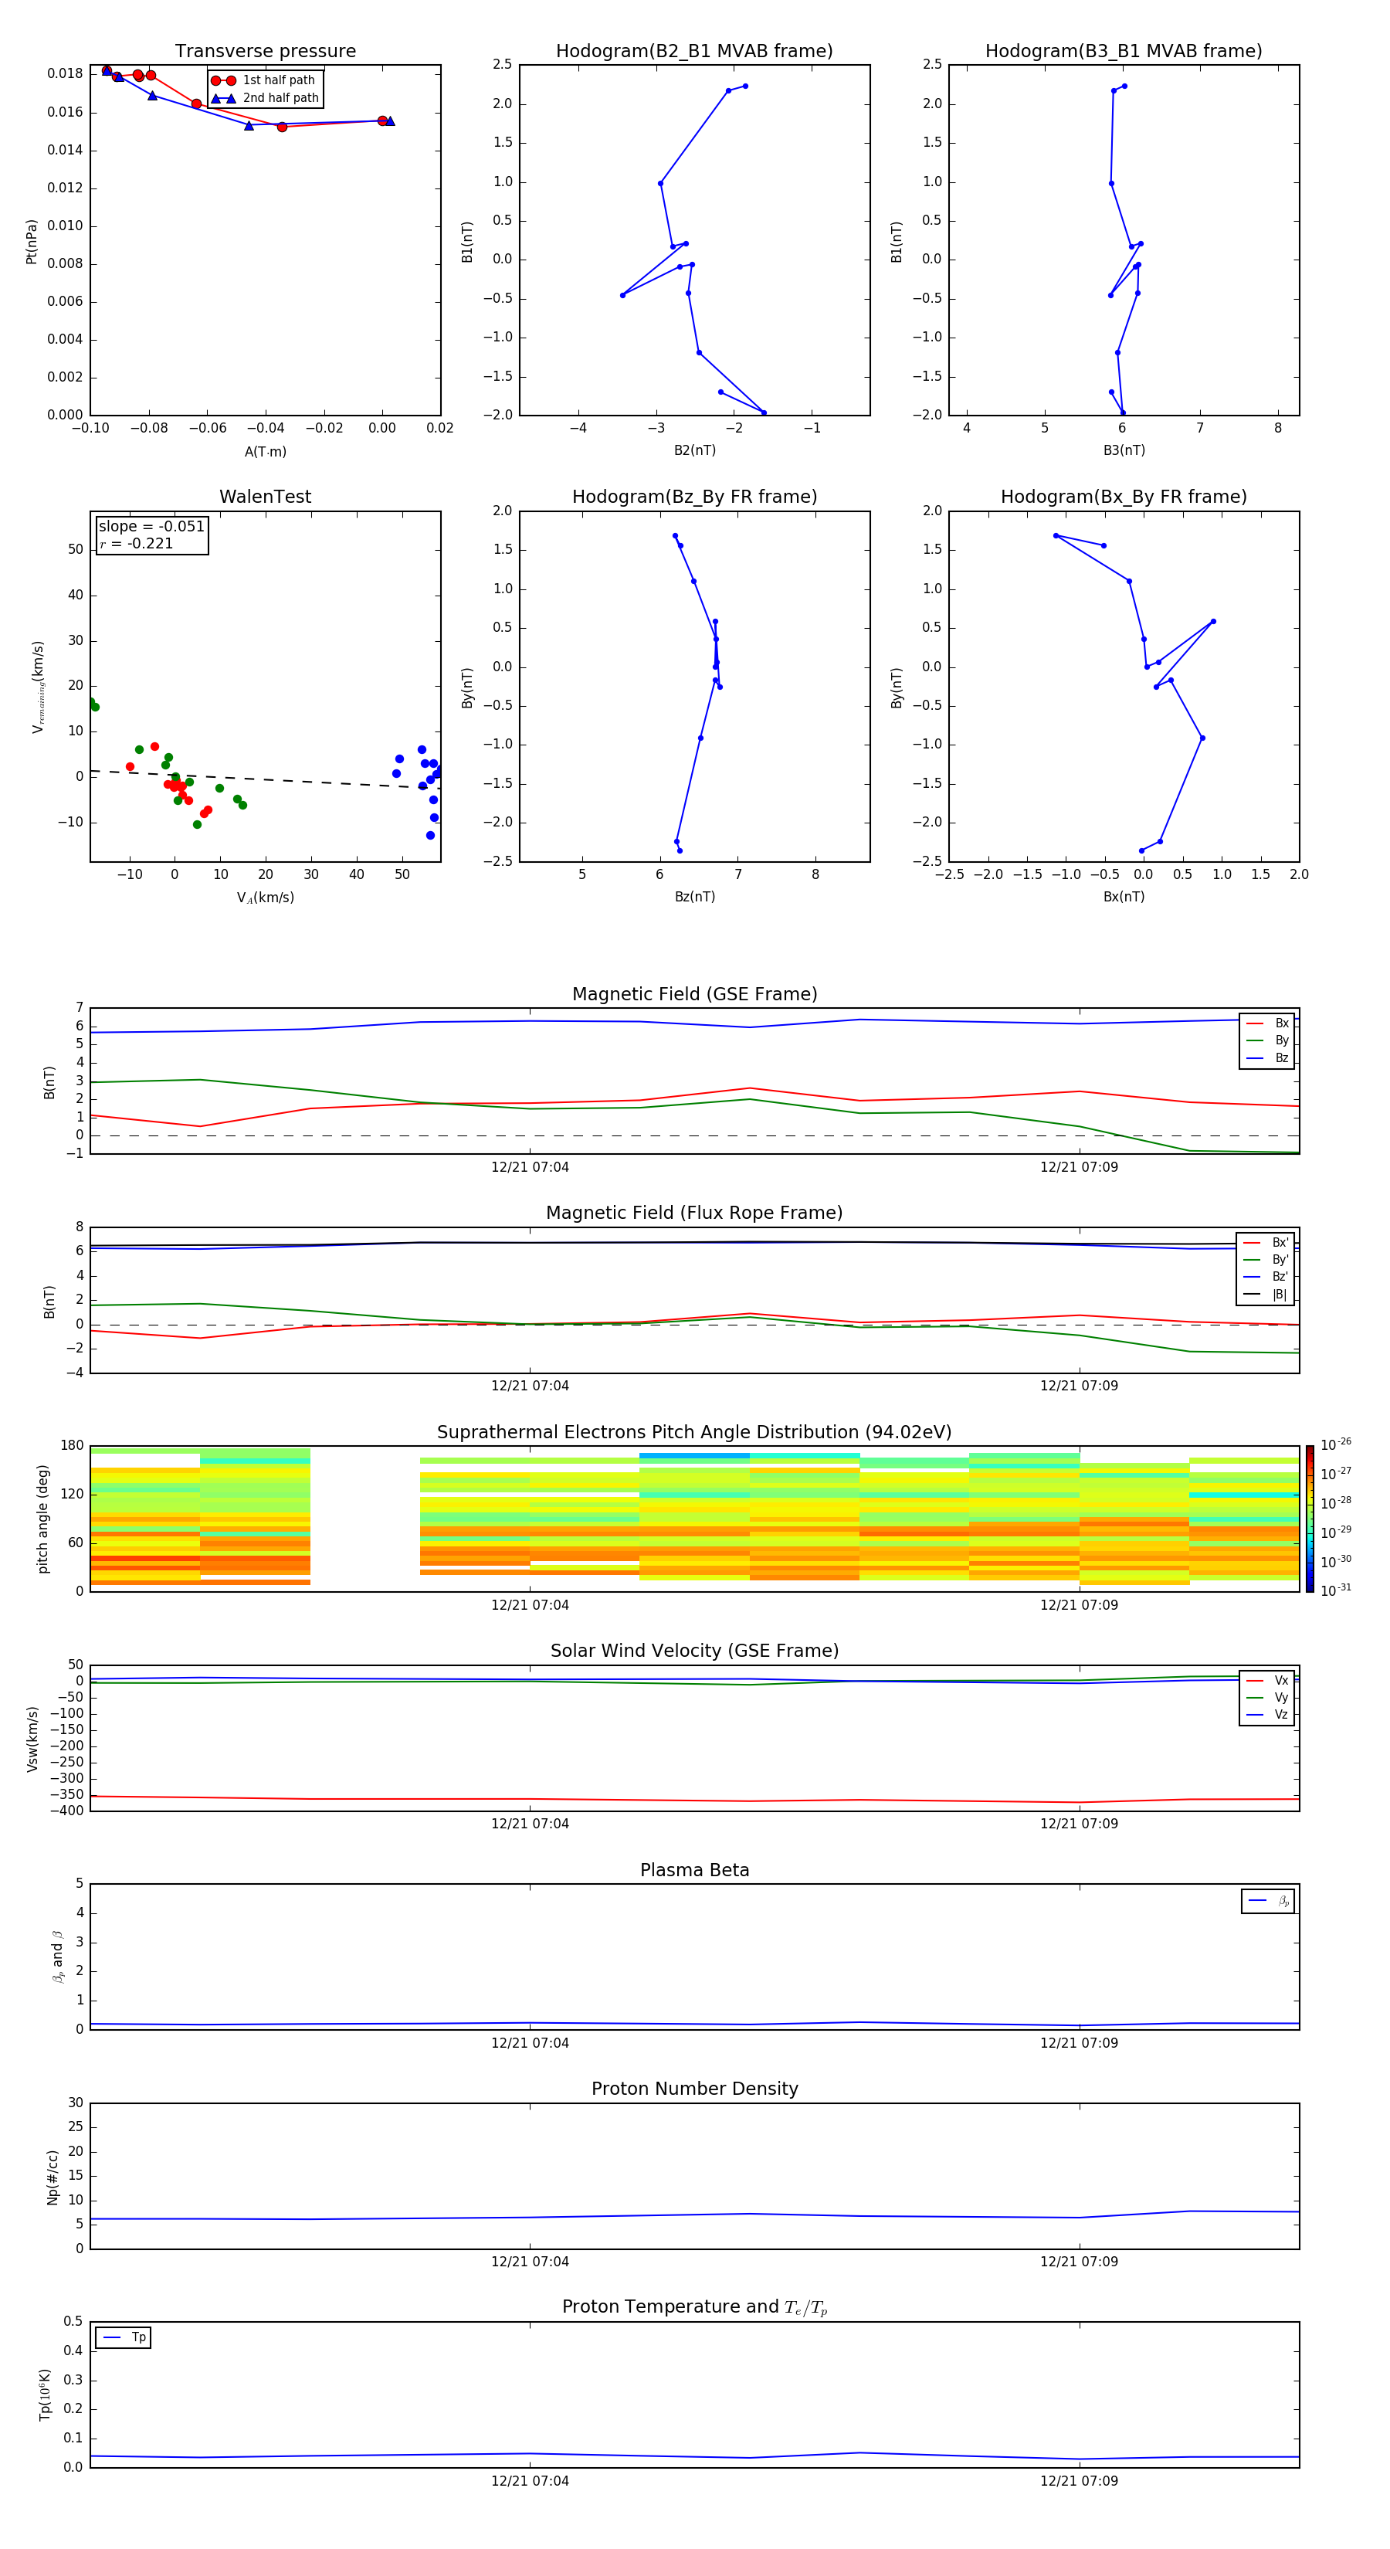Click '12/21 07:04' tick under proton temperature
This screenshot has height=2549, width=1390.
click(531, 2481)
